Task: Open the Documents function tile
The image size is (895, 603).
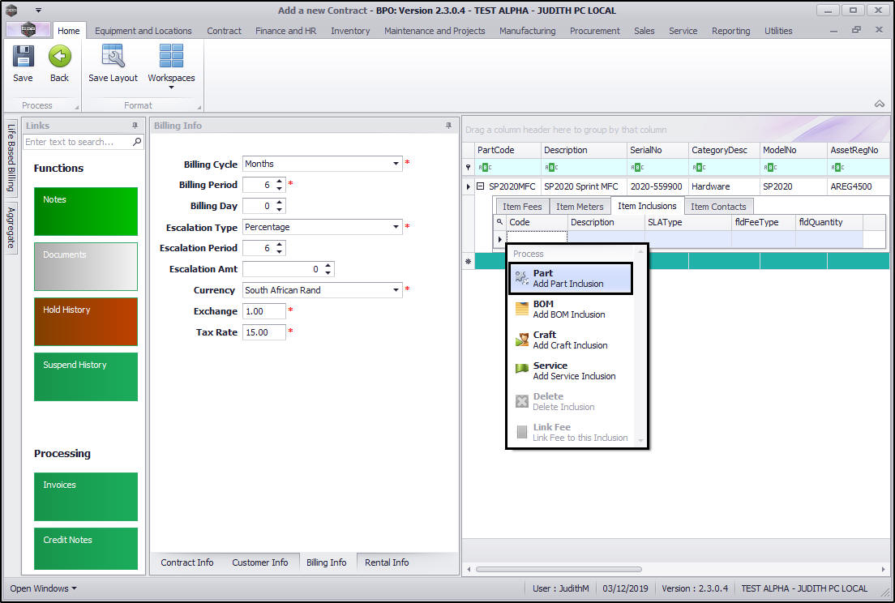Action: [x=86, y=267]
